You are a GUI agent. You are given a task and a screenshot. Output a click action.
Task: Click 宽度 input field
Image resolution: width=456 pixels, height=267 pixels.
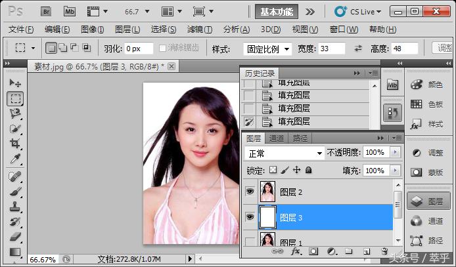coord(332,49)
